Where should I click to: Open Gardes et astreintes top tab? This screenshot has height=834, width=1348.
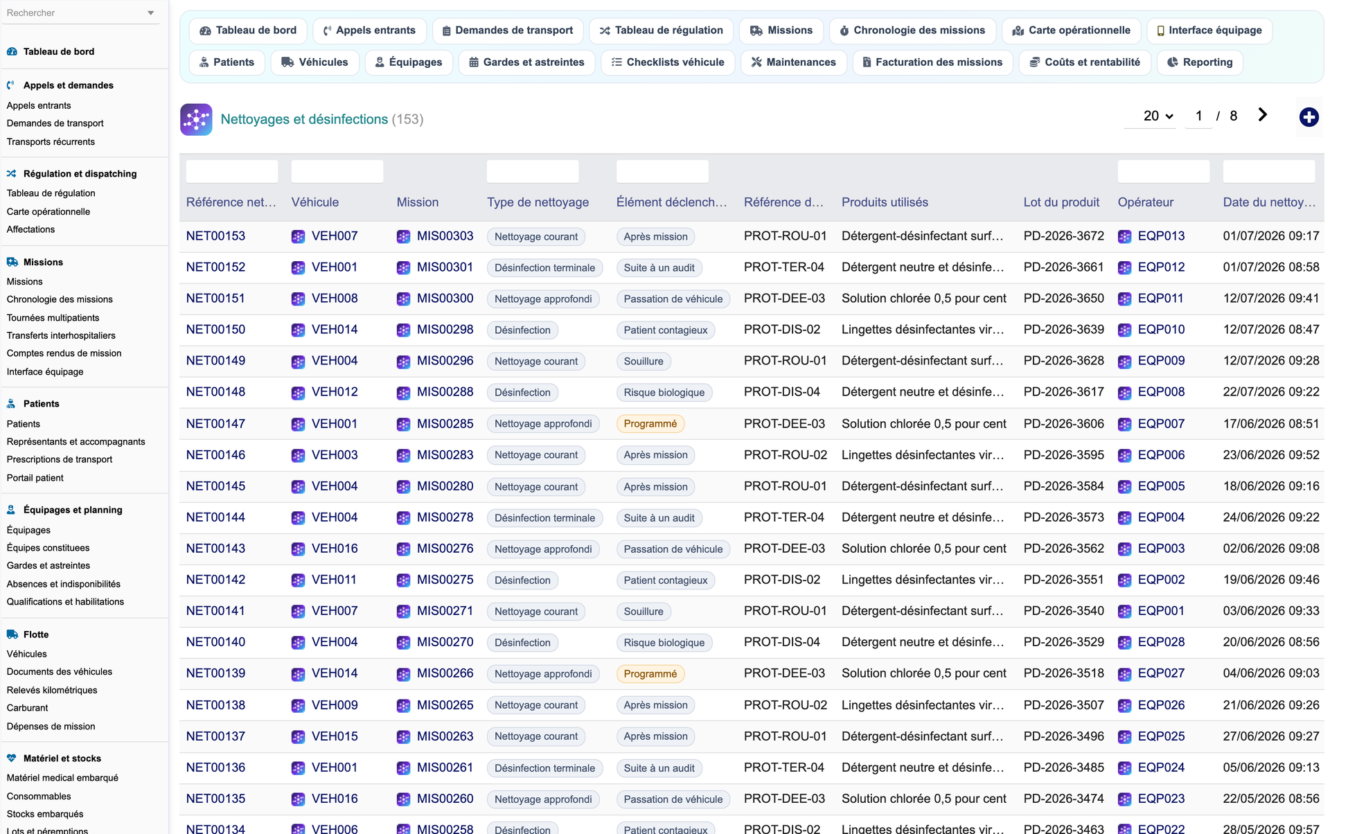[x=526, y=62]
